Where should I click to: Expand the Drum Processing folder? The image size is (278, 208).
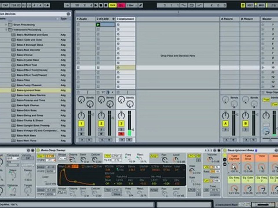[6, 25]
